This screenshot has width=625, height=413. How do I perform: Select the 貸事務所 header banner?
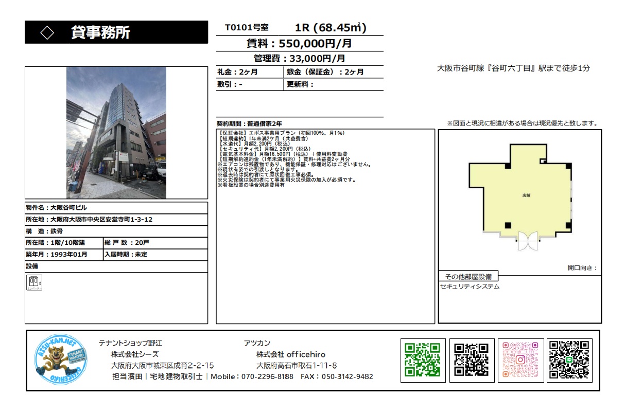[x=116, y=32]
